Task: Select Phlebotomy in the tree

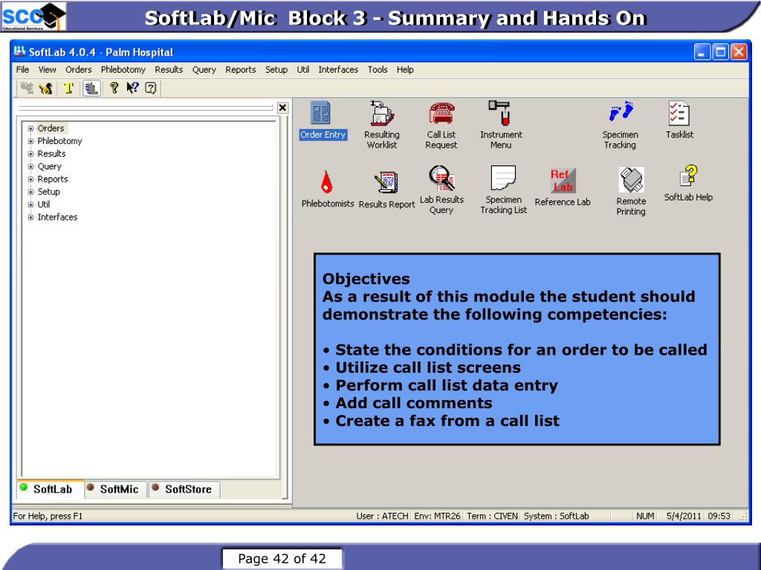Action: pos(59,141)
